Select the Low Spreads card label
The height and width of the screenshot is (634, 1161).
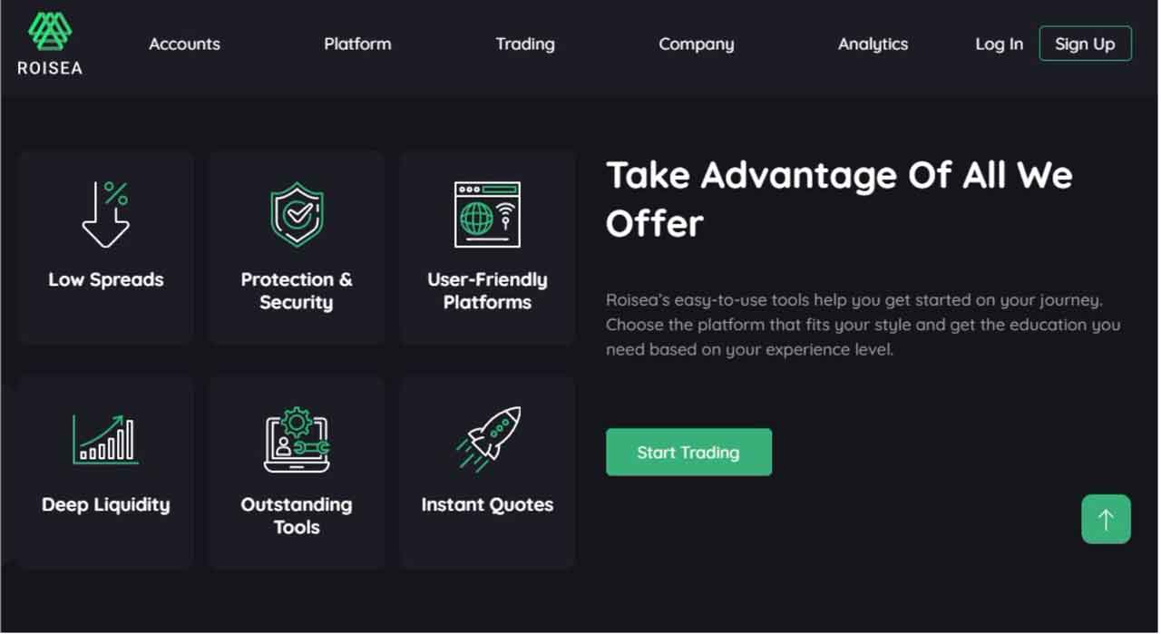106,279
